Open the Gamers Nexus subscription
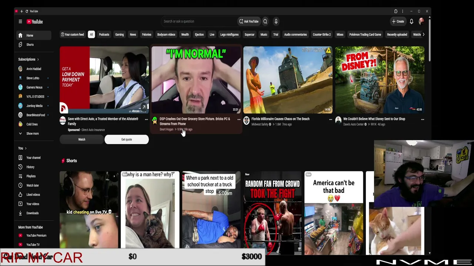This screenshot has height=266, width=474. (x=34, y=87)
